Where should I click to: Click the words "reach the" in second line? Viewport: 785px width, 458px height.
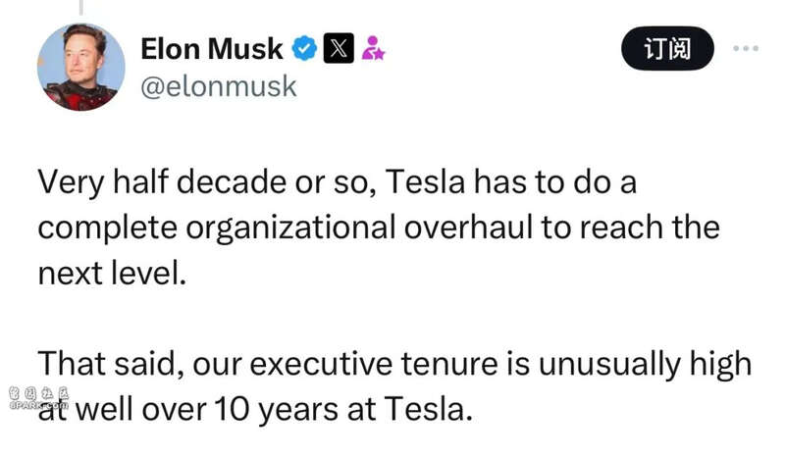tap(650, 228)
